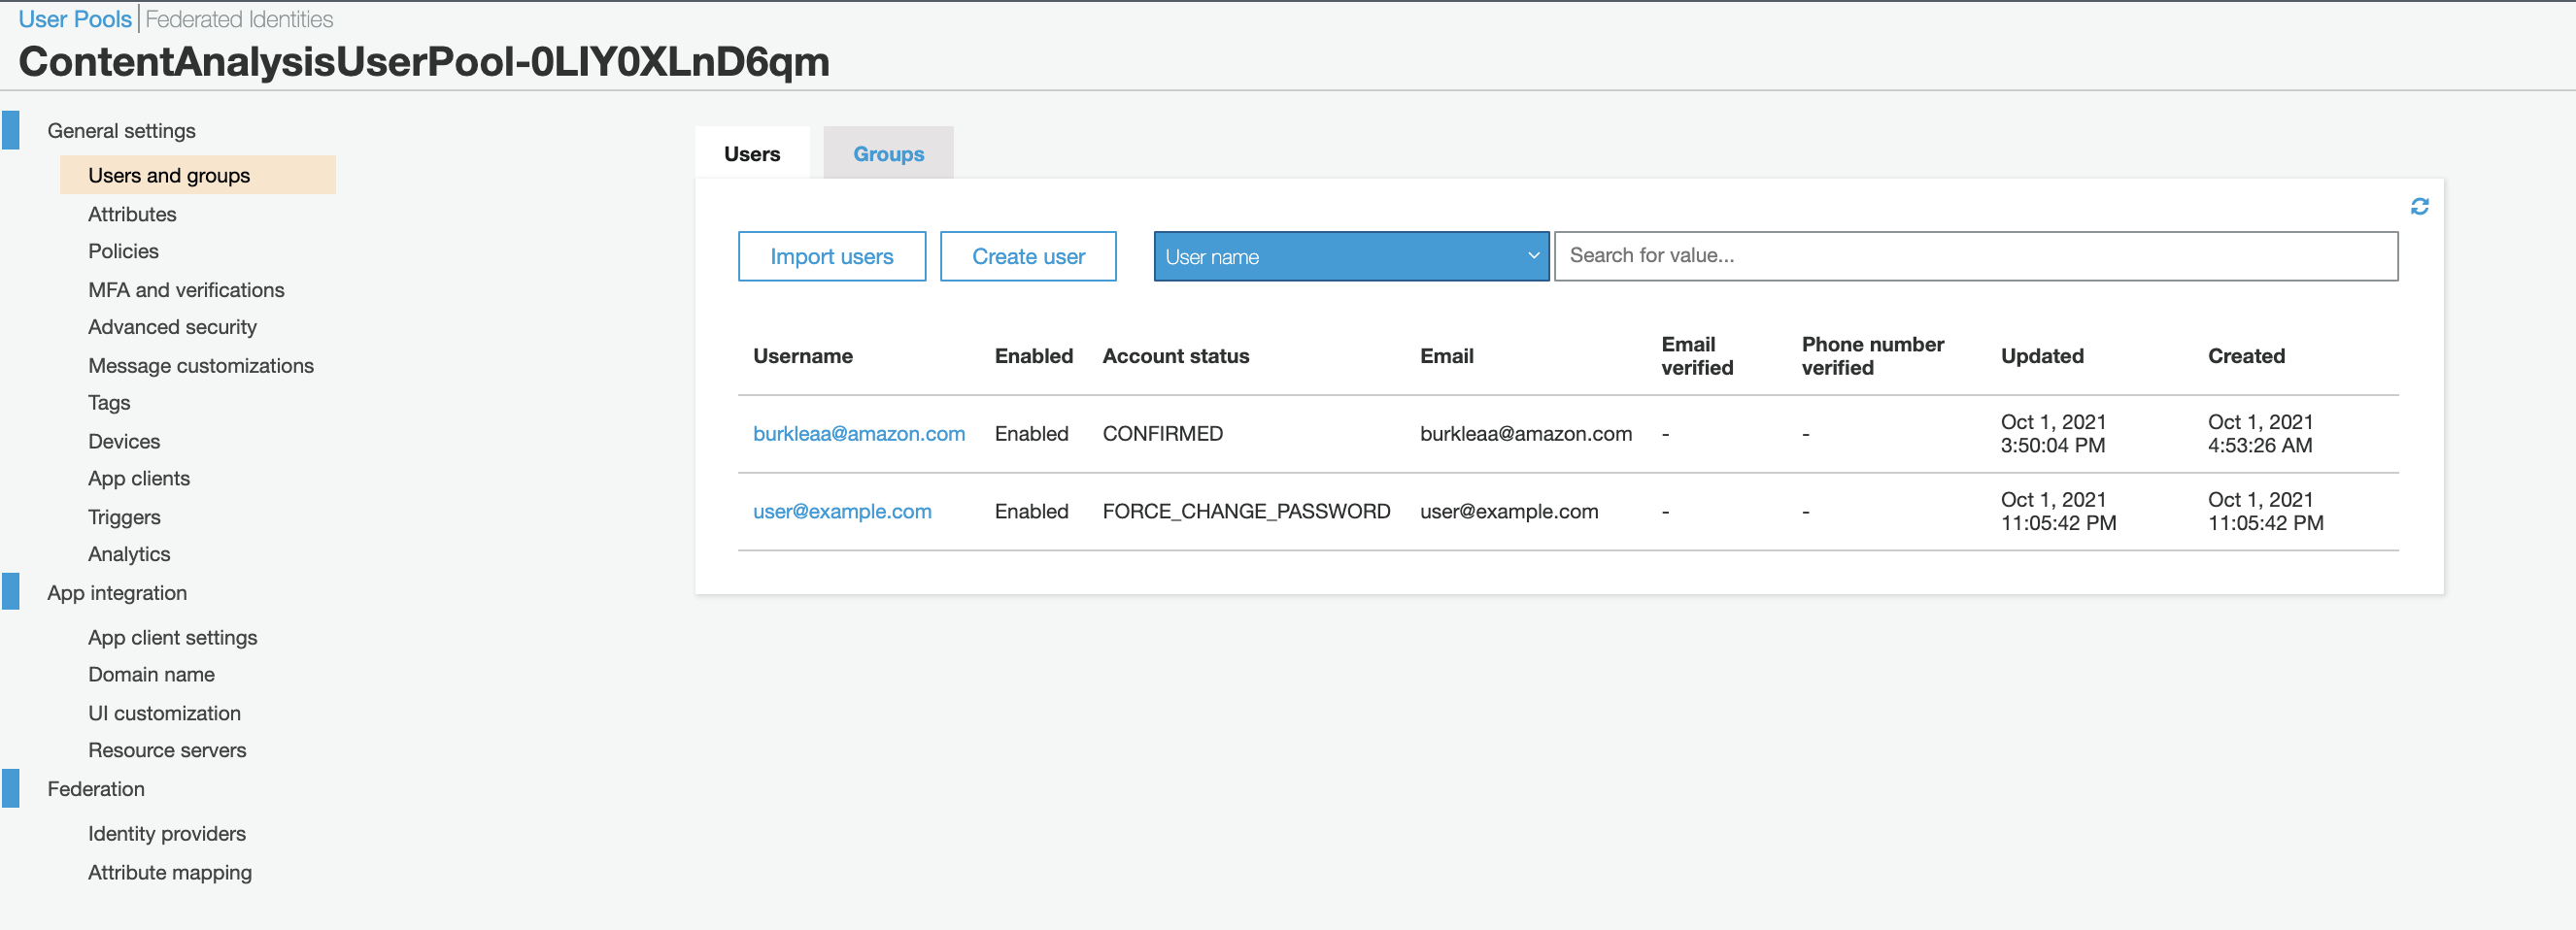Click the FORCE_CHANGE_PASSWORD status cell
This screenshot has height=930, width=2576.
[1245, 512]
